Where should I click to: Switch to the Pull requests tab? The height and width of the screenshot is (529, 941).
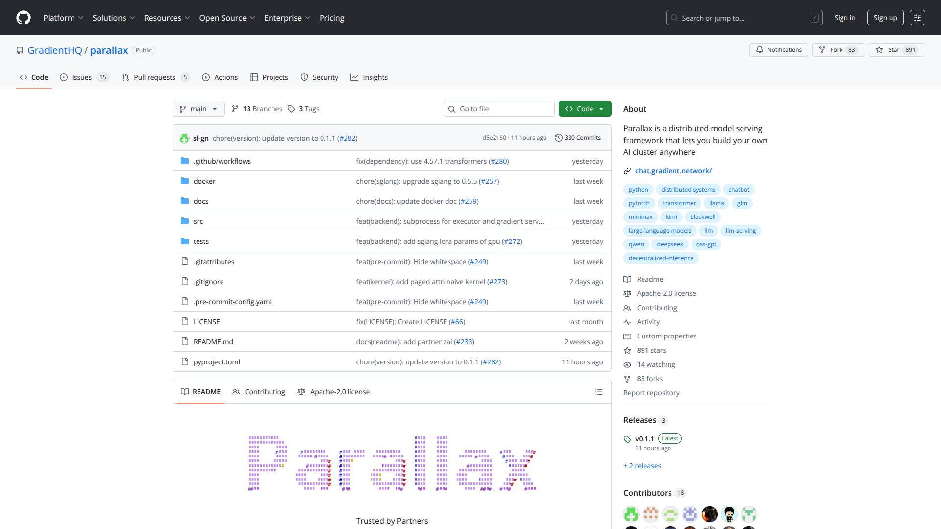(155, 77)
